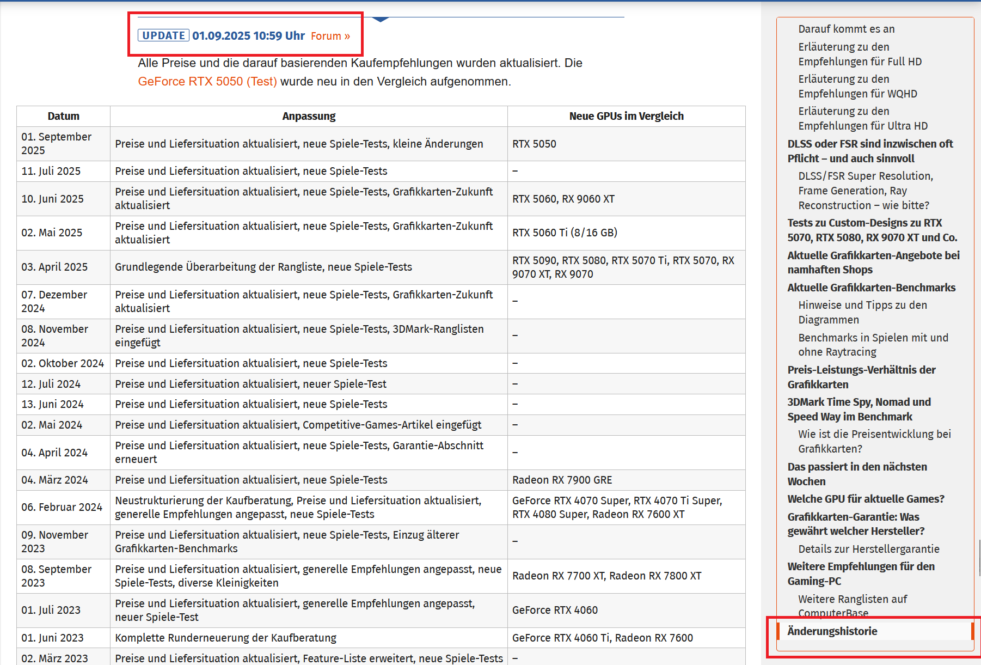Click the 'Radeon RX 7900 GRE' cell
This screenshot has width=981, height=665.
[626, 480]
